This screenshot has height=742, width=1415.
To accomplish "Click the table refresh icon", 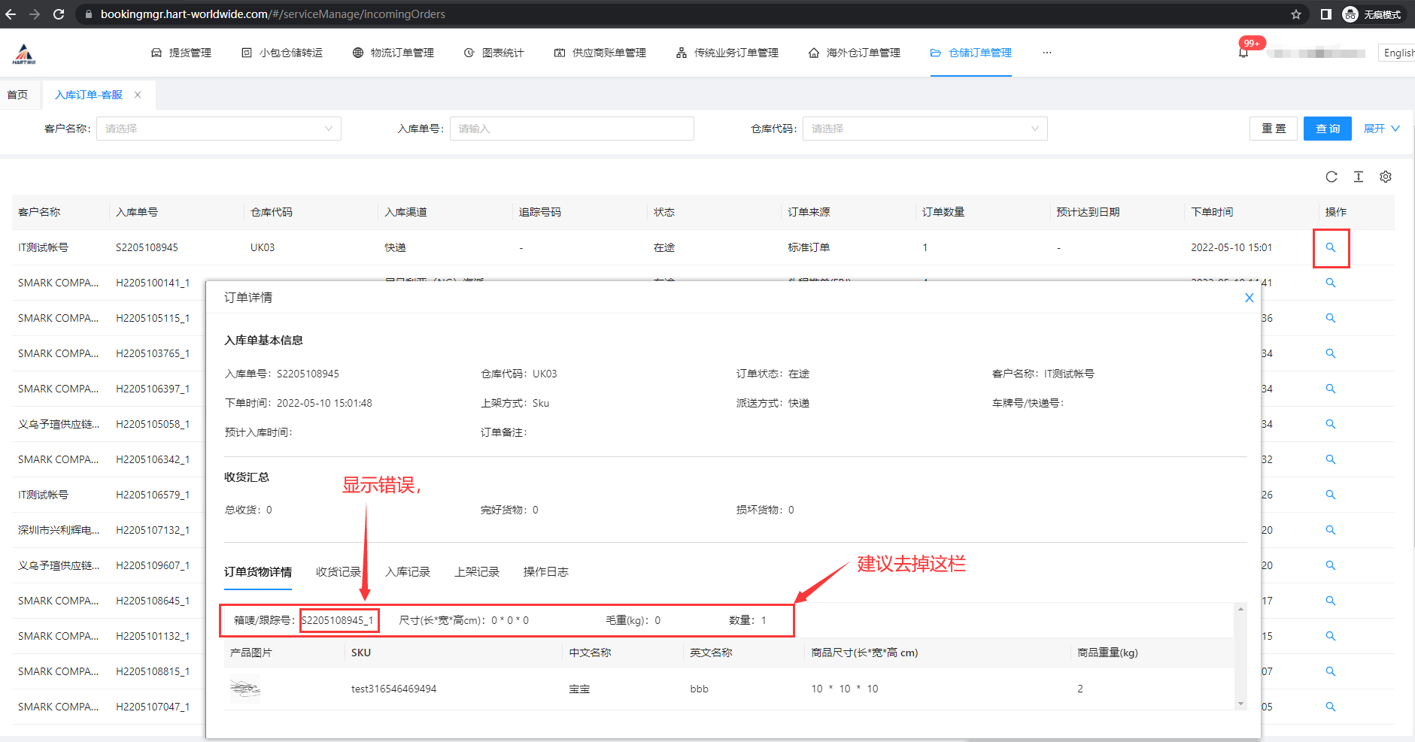I will click(1331, 177).
